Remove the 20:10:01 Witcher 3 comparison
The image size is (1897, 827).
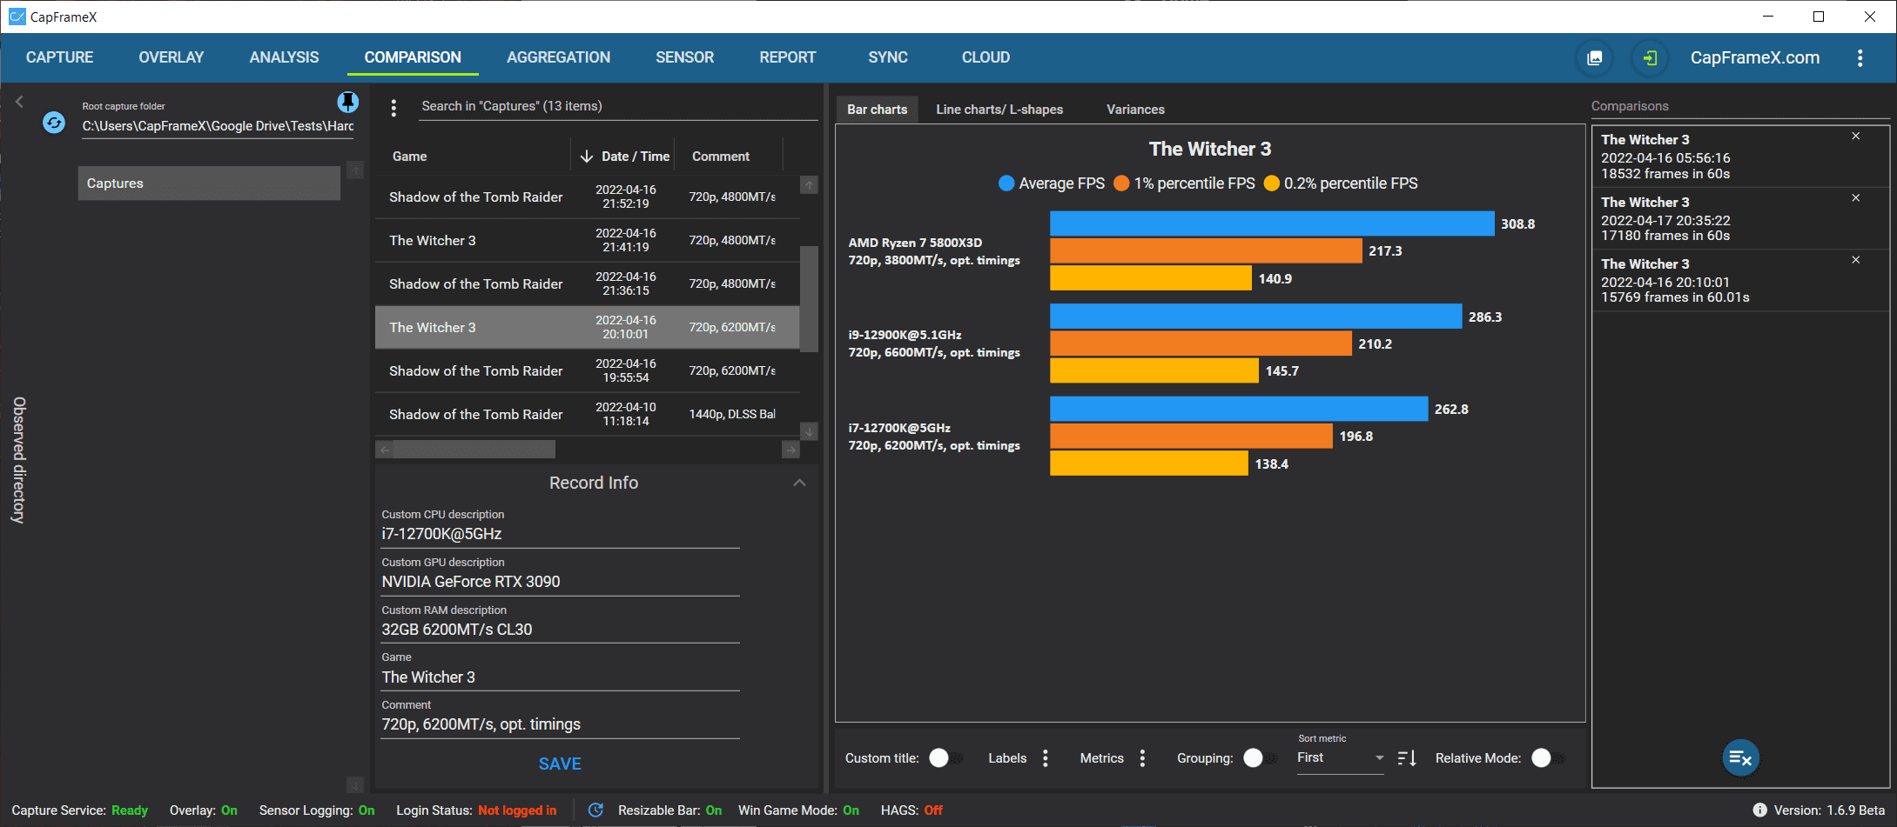[1856, 260]
